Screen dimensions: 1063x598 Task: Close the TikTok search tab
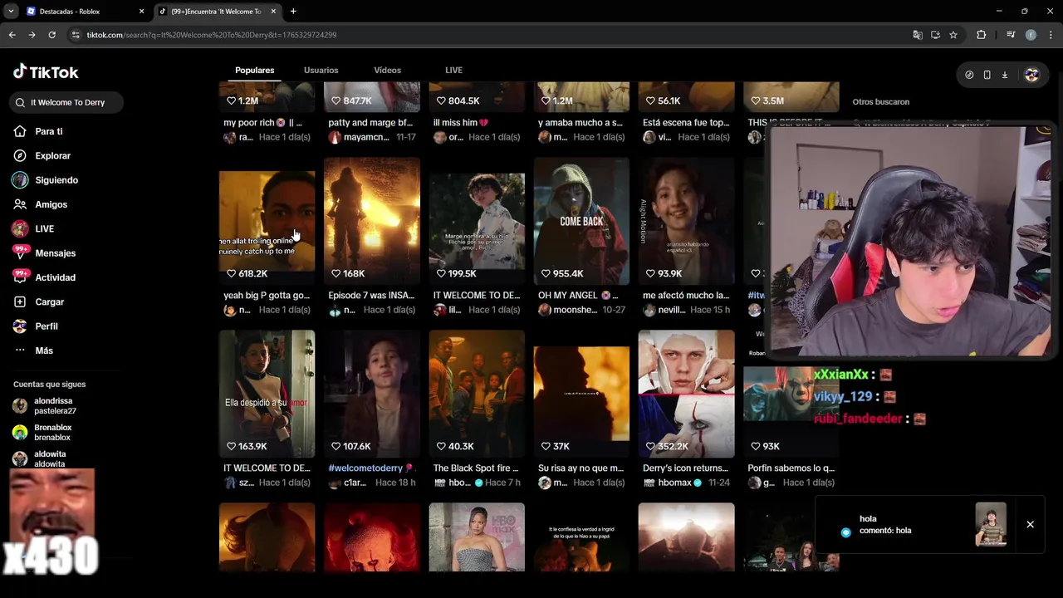(273, 12)
